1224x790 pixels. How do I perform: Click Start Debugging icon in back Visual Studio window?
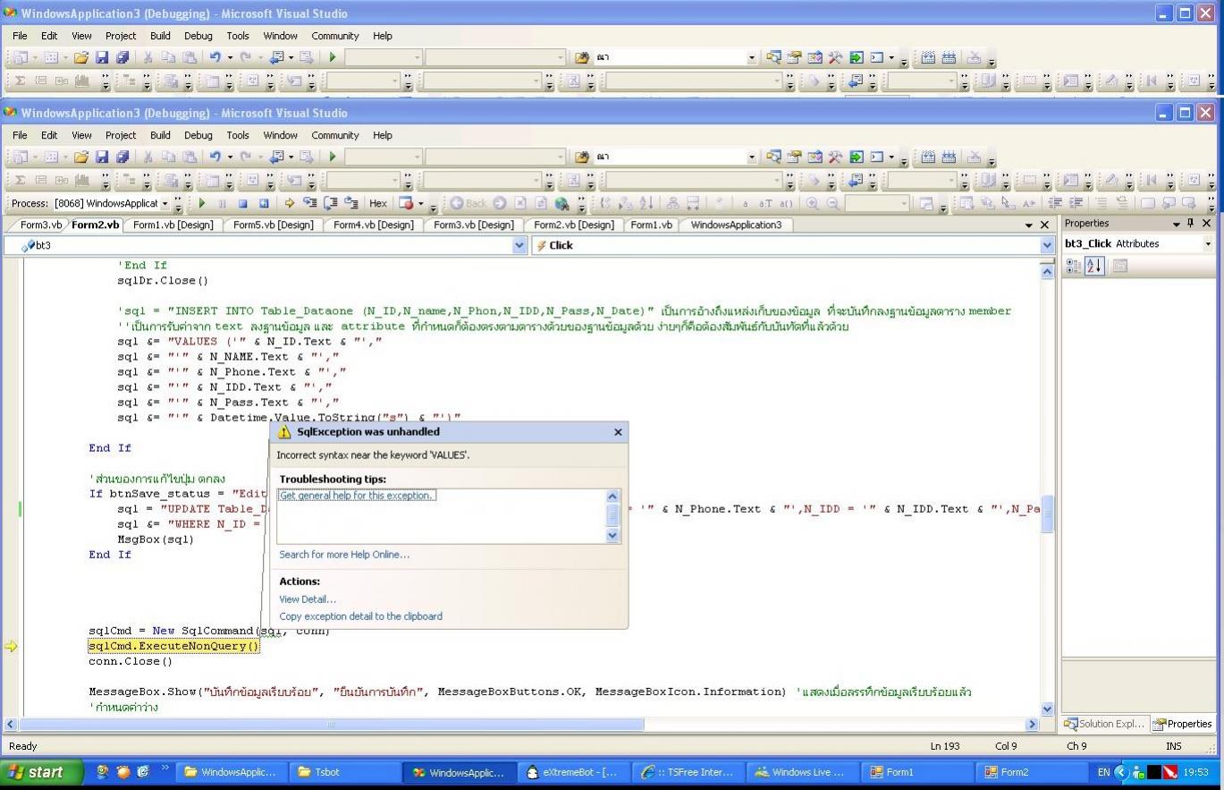tap(333, 57)
